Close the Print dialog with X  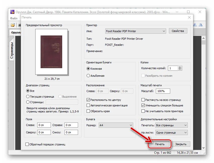coord(189,17)
